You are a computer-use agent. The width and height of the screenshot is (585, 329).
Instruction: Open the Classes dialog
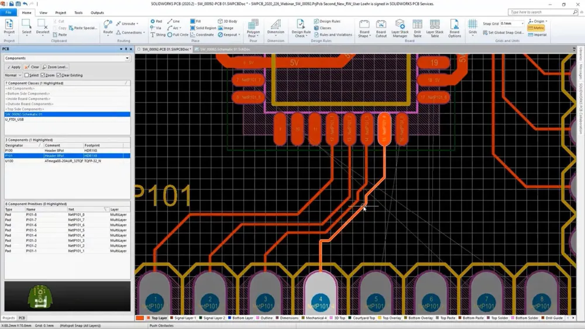tap(322, 28)
